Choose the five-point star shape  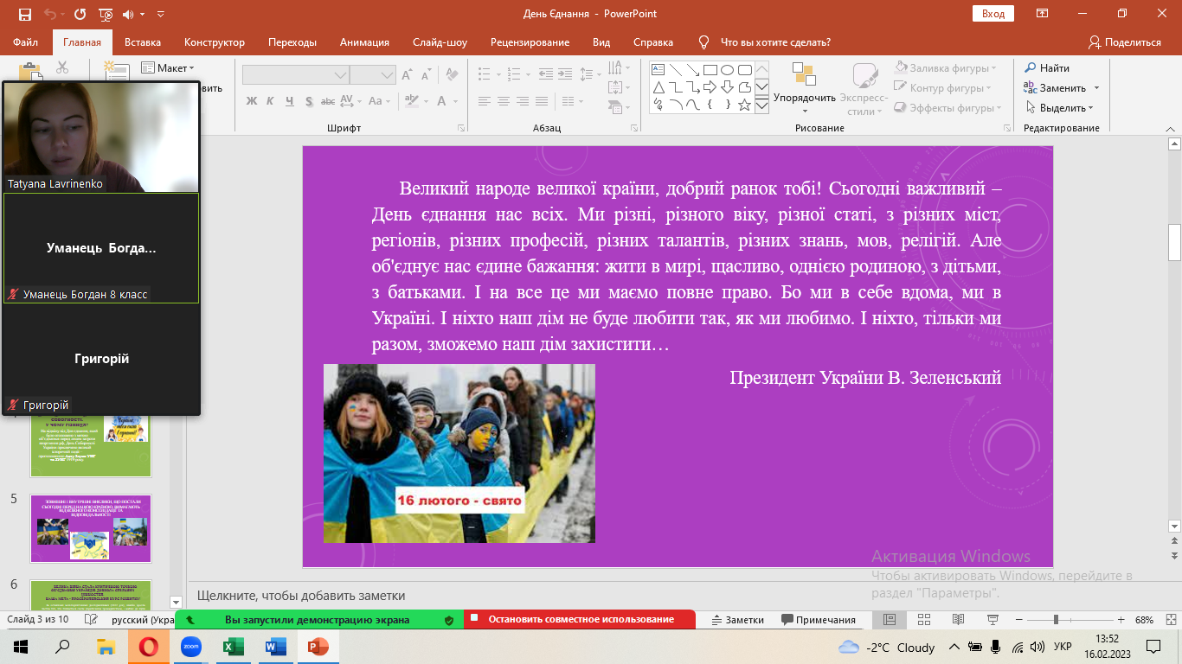pos(744,105)
